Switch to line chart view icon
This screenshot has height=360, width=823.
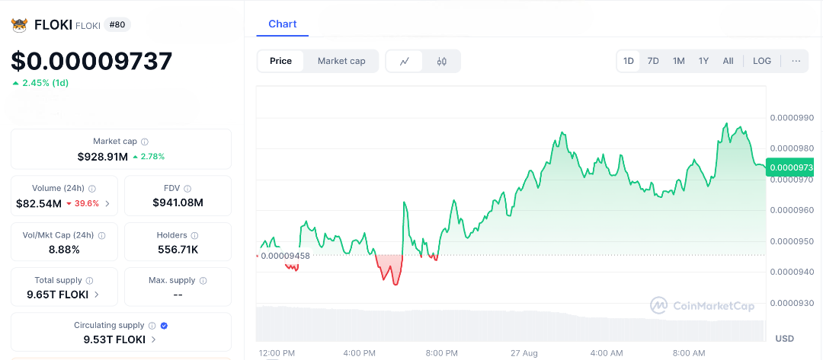[405, 62]
